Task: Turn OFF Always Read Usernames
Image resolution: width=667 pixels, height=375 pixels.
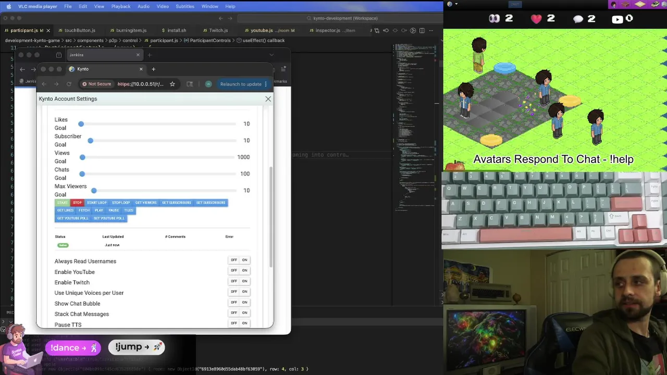Action: (233, 260)
